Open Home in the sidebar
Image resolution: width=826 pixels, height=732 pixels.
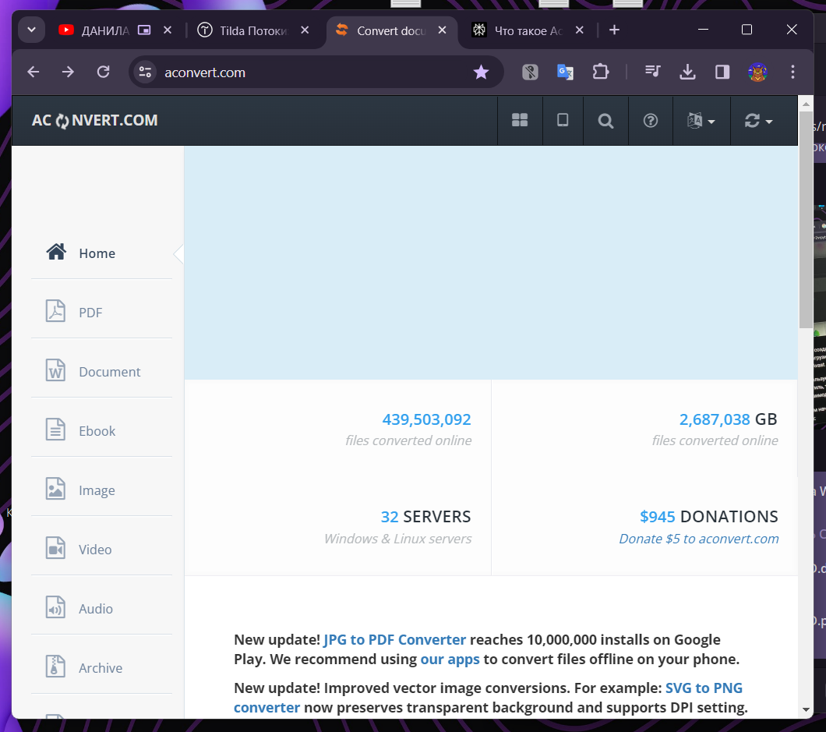101,253
